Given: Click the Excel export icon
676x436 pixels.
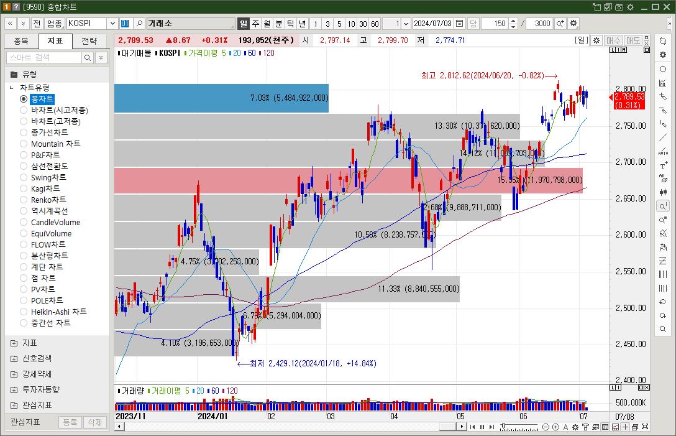Looking at the screenshot, I should click(595, 427).
